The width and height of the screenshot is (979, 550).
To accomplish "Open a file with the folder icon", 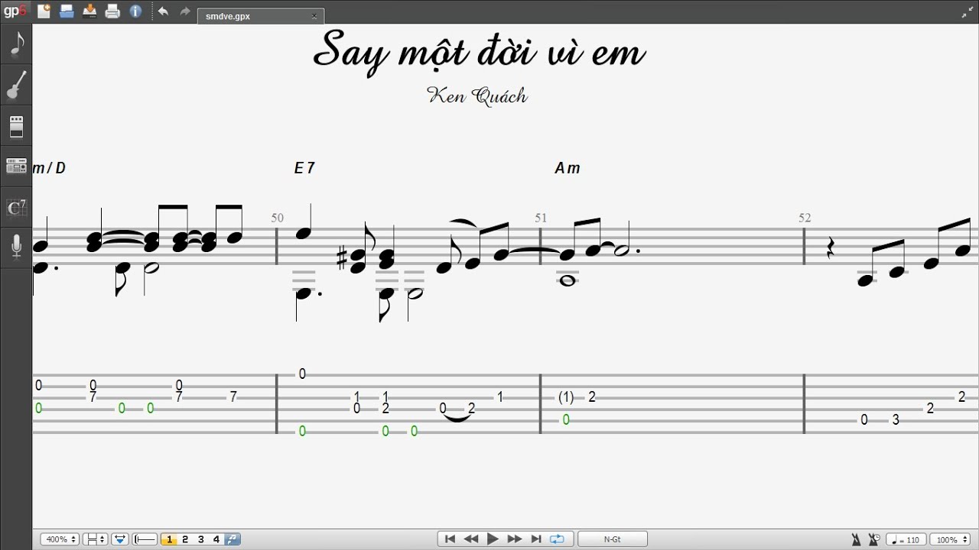I will (x=67, y=11).
